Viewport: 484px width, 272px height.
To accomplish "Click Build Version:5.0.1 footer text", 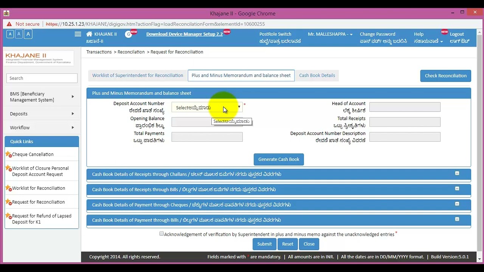I will coord(450,257).
